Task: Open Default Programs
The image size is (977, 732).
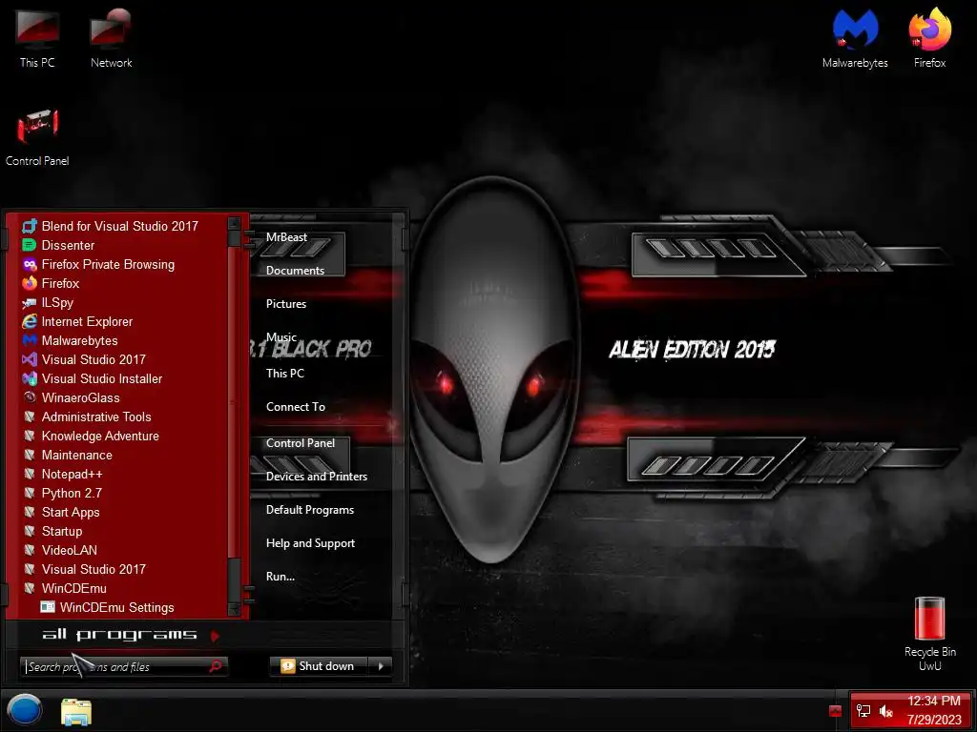Action: click(x=310, y=510)
